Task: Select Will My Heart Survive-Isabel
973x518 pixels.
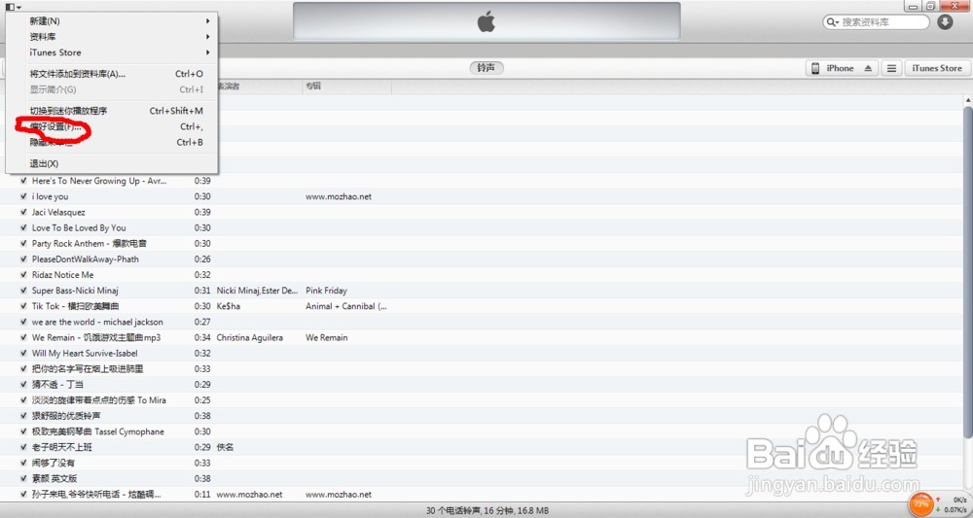Action: click(85, 353)
